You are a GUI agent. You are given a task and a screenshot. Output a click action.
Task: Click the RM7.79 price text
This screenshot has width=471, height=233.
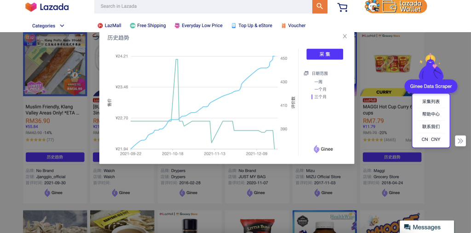pos(373,121)
